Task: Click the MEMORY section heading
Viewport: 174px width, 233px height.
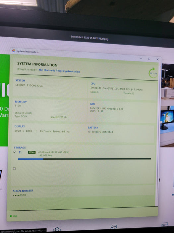Action: (21, 102)
